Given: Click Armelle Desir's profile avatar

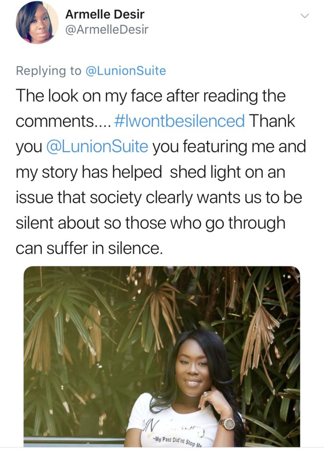Looking at the screenshot, I should (37, 22).
